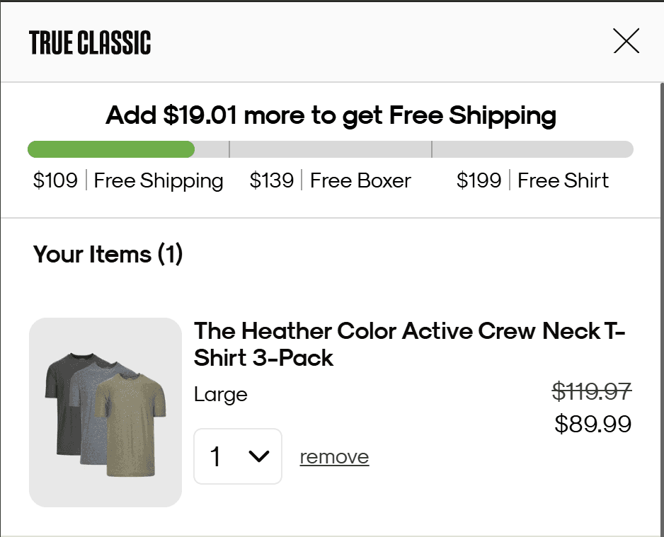
Task: Click the True Classic logo
Action: [90, 42]
